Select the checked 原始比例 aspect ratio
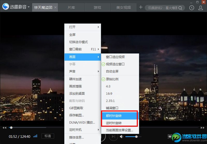 click(x=120, y=79)
